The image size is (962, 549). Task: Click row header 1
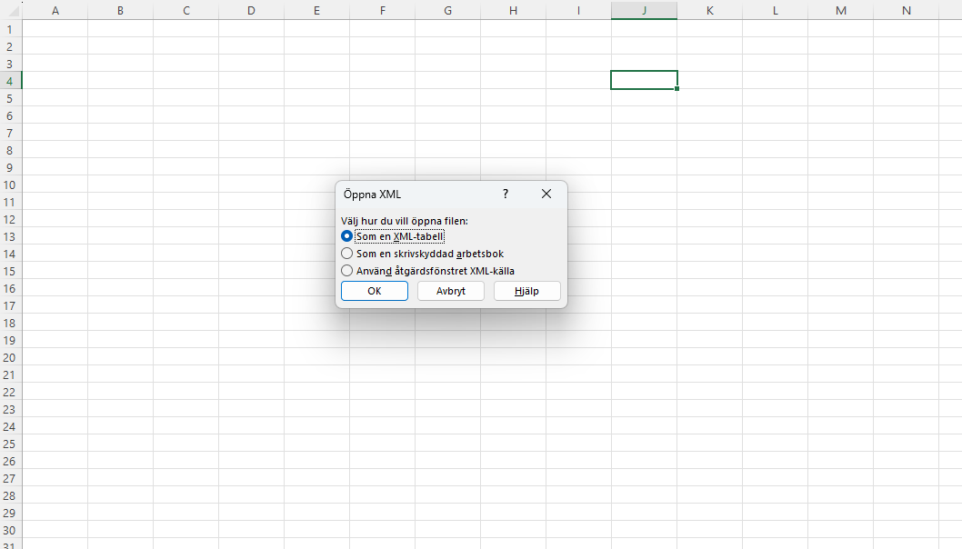click(9, 29)
